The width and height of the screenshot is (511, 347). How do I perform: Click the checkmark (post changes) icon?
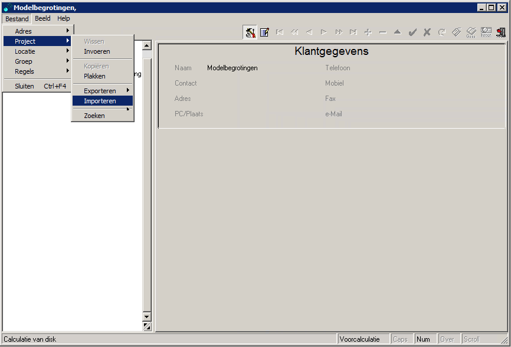tap(412, 32)
